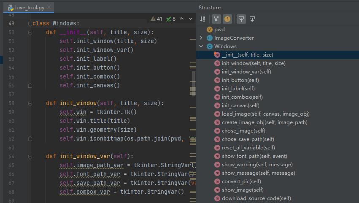Image resolution: width=359 pixels, height=203 pixels.
Task: Place cursor on self.init_combox() line
Action: point(89,76)
